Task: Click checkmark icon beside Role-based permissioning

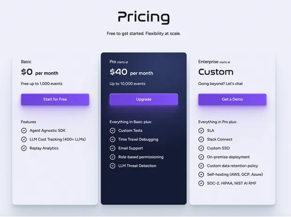Action: pyautogui.click(x=112, y=157)
